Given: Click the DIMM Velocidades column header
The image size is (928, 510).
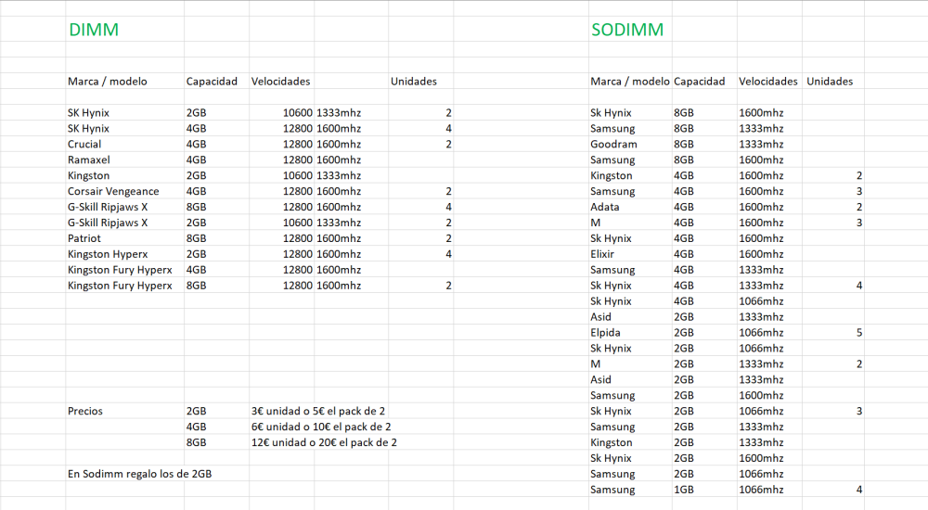Looking at the screenshot, I should tap(280, 82).
